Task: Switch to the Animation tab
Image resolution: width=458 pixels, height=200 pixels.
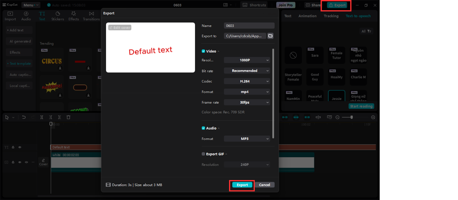Action: coord(307,16)
